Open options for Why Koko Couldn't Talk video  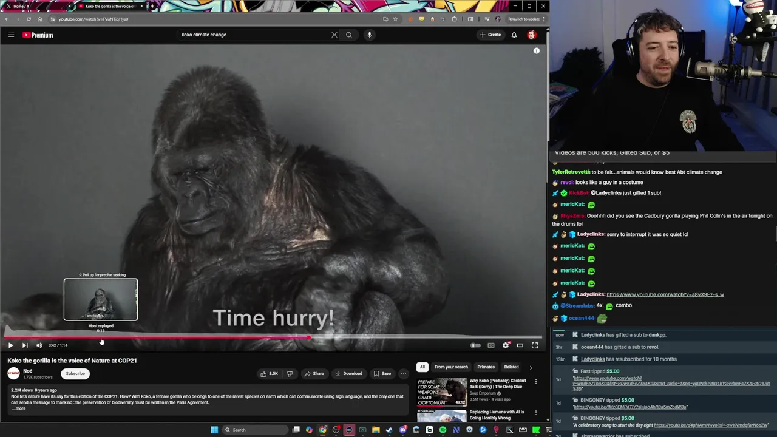point(535,382)
